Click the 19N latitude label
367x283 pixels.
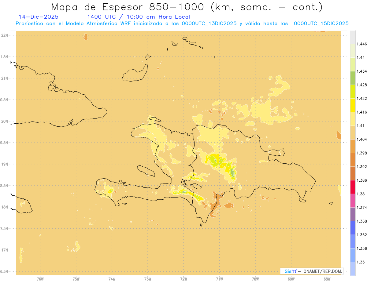point(5,164)
